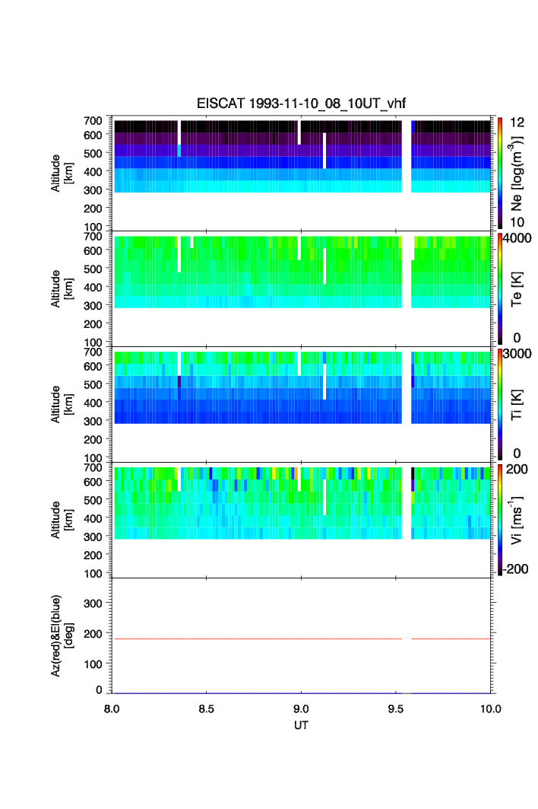
Task: Click the Ne electron density color bar
Action: point(499,173)
